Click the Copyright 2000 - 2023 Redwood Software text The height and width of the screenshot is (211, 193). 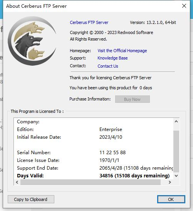(111, 32)
